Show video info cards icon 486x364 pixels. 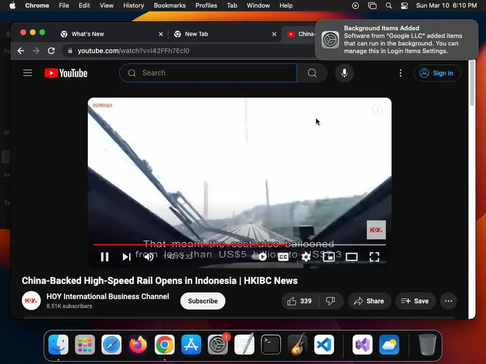[x=377, y=109]
